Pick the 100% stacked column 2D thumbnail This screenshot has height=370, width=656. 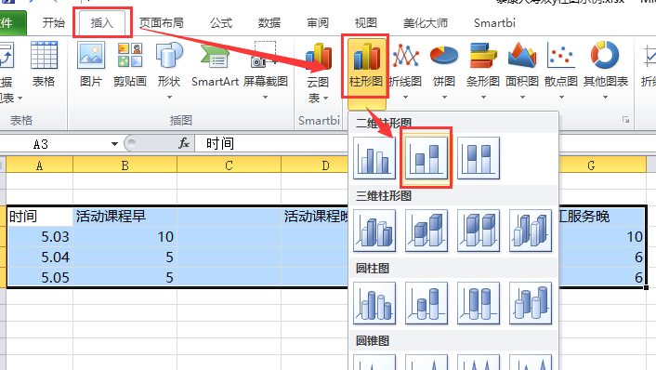click(x=479, y=158)
